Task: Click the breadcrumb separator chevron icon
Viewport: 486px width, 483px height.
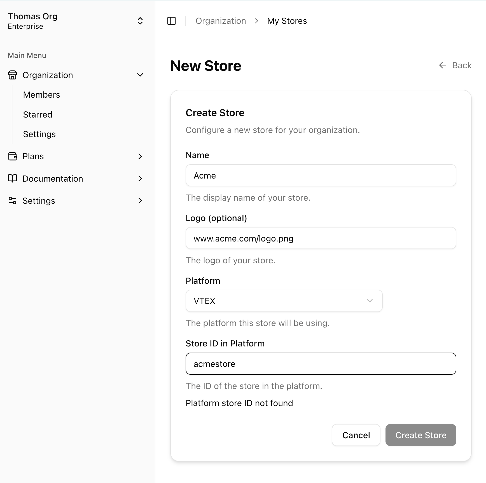Action: click(x=256, y=21)
